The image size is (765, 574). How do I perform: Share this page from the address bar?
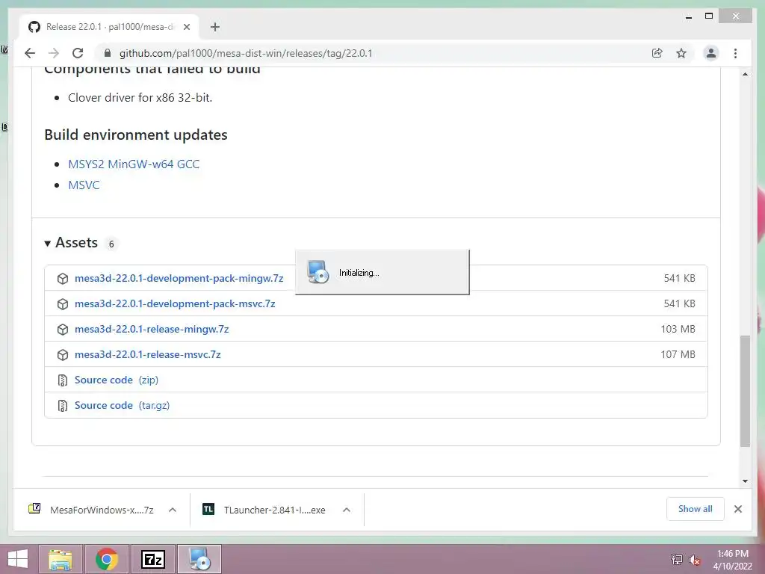[x=657, y=53]
